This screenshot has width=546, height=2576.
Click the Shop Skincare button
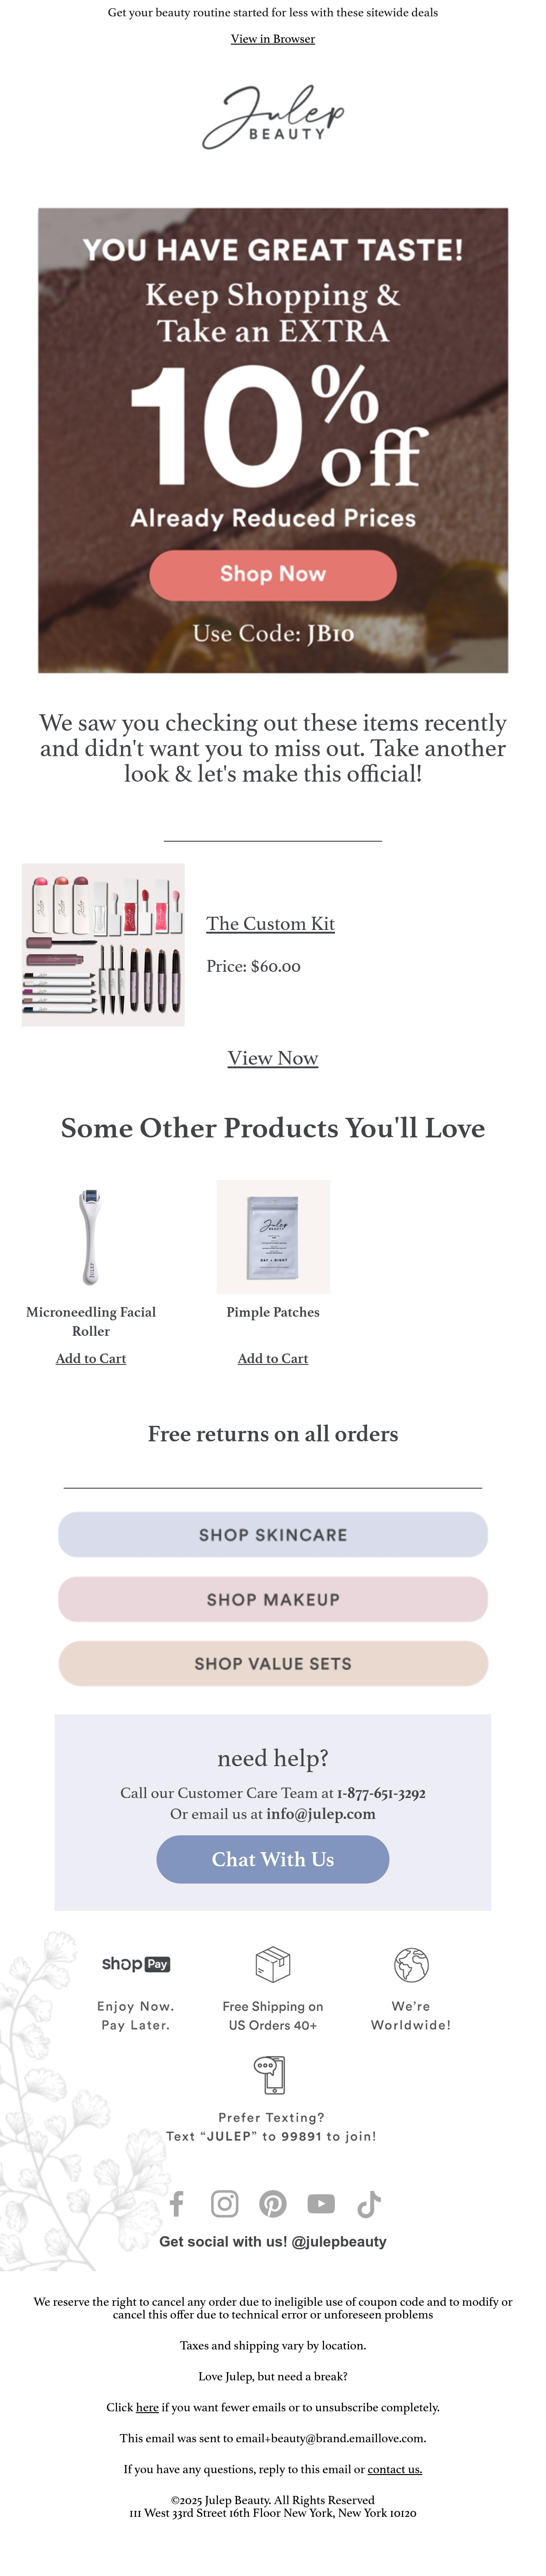point(273,1534)
